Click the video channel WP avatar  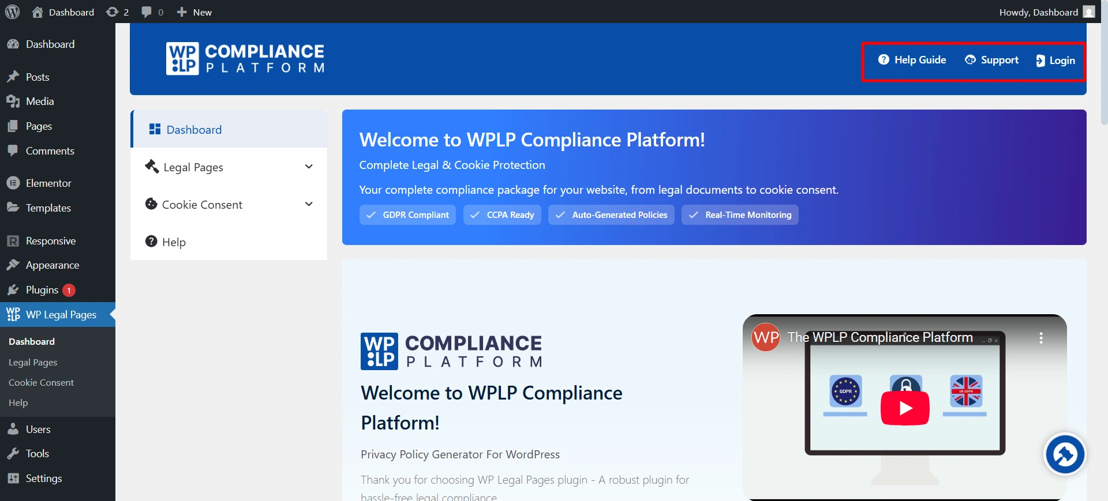tap(766, 337)
